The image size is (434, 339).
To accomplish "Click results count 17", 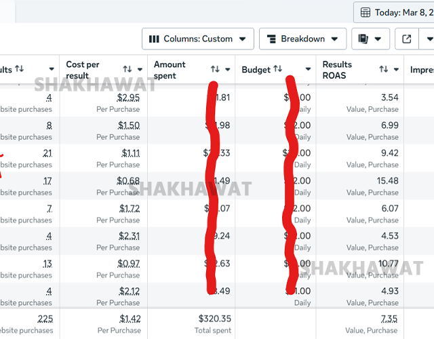I will 47,181.
